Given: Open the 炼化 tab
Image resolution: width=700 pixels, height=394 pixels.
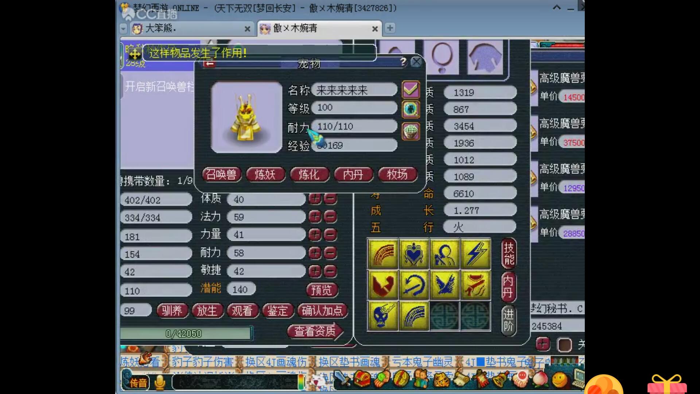Looking at the screenshot, I should click(310, 174).
